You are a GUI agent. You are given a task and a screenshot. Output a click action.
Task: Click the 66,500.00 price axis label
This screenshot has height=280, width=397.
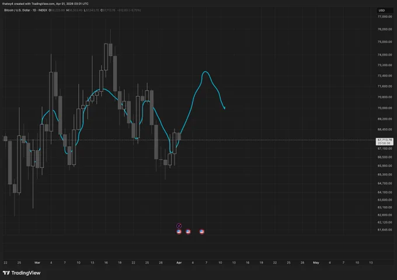(x=385, y=157)
